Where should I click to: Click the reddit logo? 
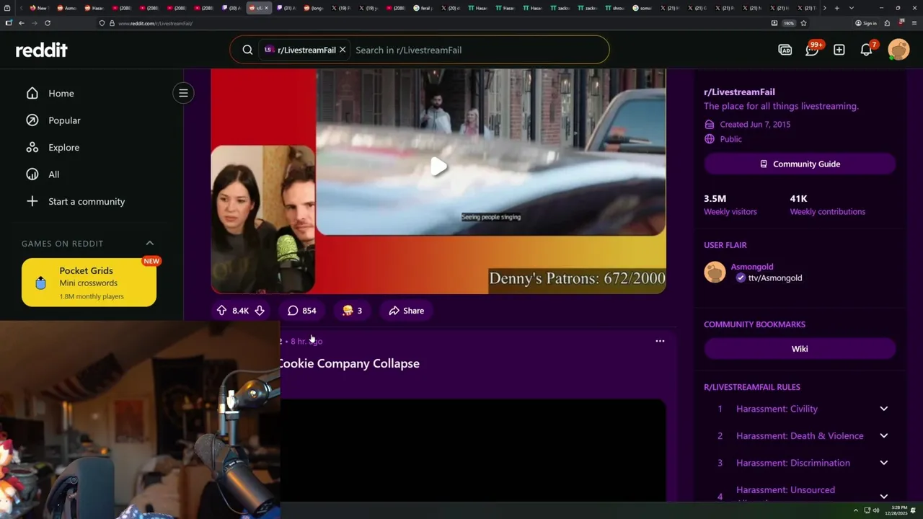[42, 50]
